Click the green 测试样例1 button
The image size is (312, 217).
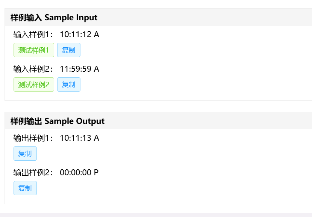tap(34, 50)
